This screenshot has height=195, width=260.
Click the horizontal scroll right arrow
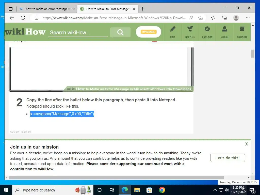(248, 177)
